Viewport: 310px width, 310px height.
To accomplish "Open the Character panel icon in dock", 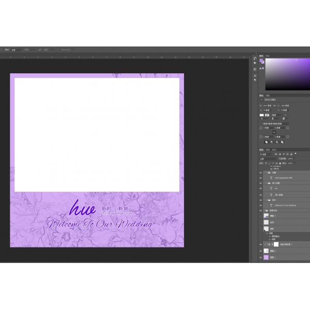I will pos(255,75).
